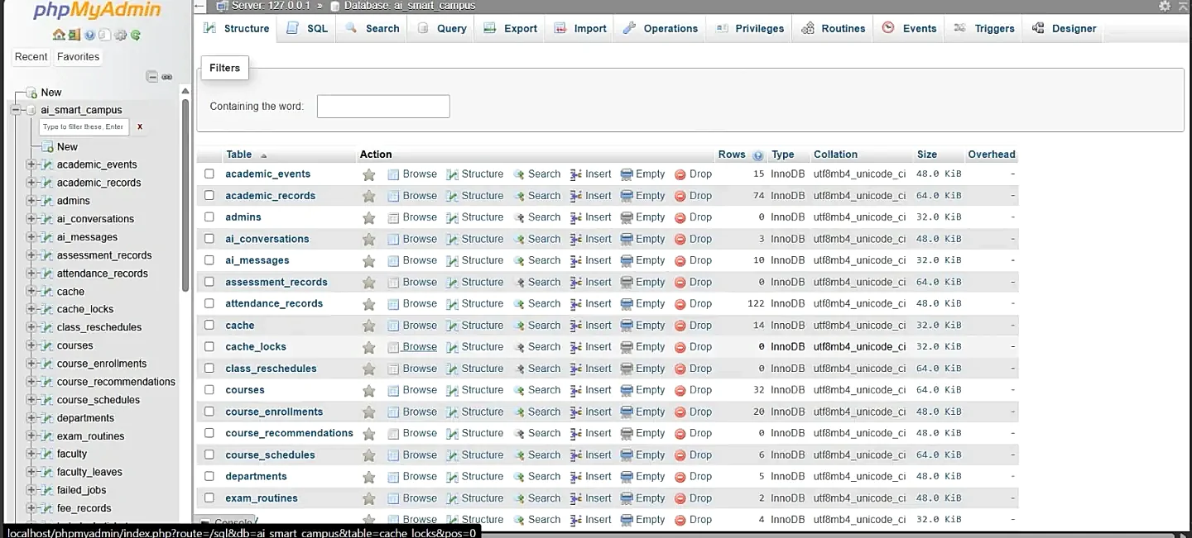Click Insert icon for course_schedules row
The height and width of the screenshot is (538, 1192).
576,455
